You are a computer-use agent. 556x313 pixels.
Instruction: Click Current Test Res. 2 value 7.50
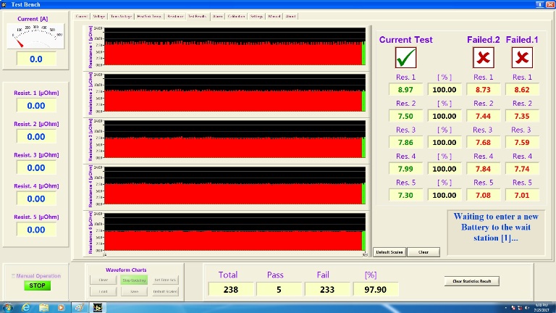[x=405, y=116]
